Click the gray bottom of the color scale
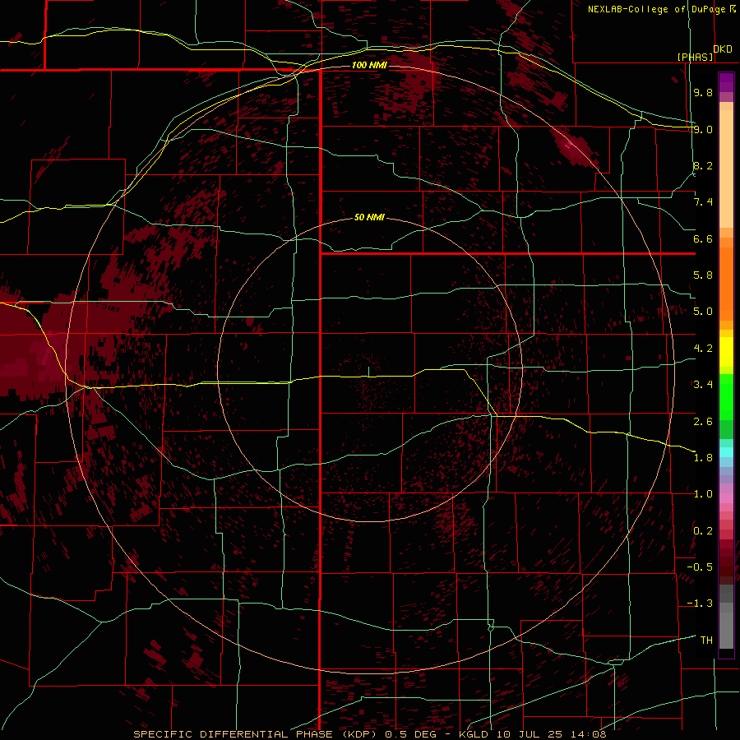The image size is (740, 740). click(726, 616)
